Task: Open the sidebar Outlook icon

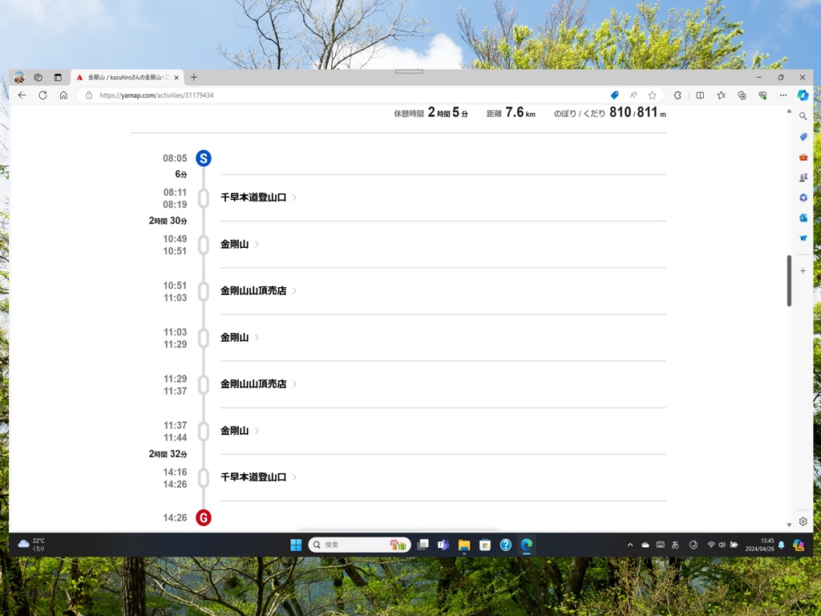Action: [803, 217]
